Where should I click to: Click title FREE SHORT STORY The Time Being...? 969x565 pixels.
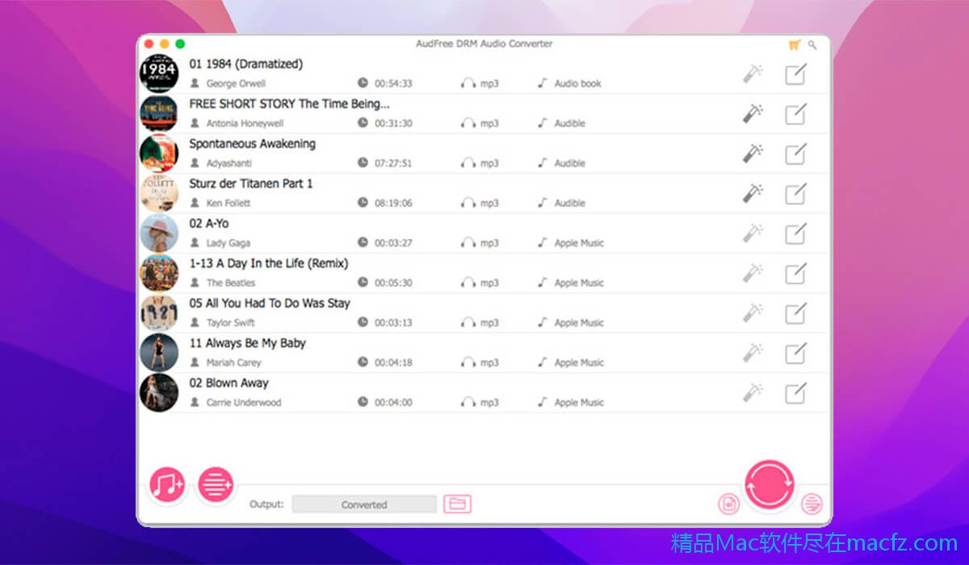[289, 104]
